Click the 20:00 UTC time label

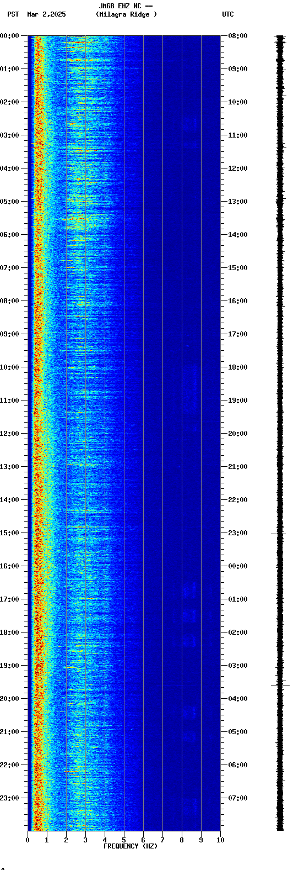[238, 434]
